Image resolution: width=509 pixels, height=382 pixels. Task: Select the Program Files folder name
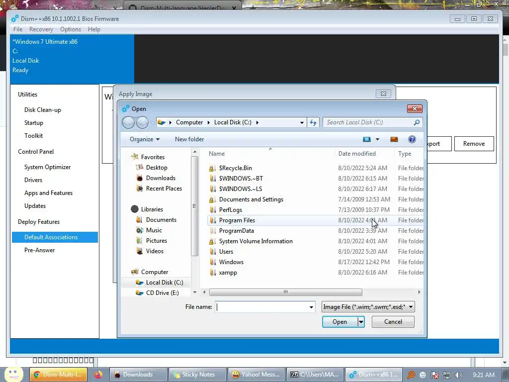237,220
